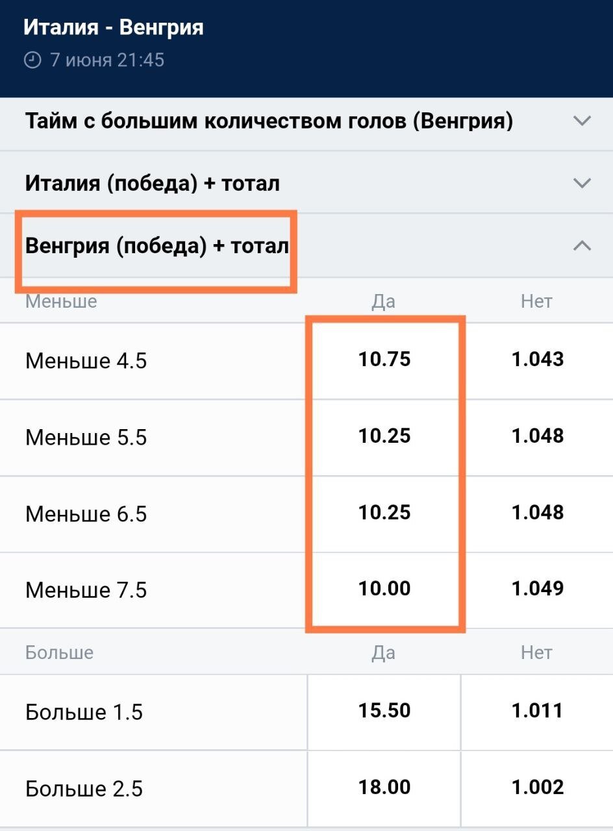
Task: Expand Италия (победа) + тотал section
Action: [x=582, y=183]
